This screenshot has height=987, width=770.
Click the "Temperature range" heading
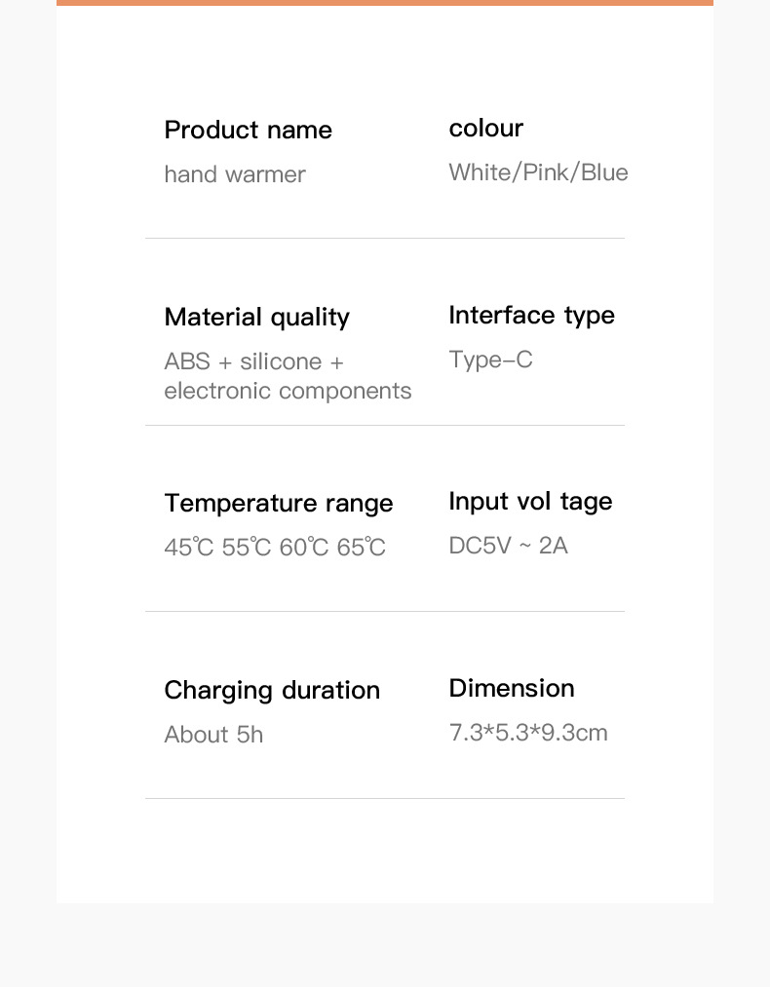pos(279,504)
